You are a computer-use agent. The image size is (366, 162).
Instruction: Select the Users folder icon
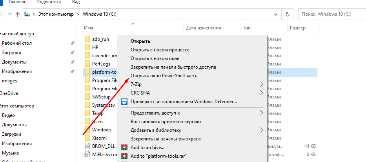[87, 122]
